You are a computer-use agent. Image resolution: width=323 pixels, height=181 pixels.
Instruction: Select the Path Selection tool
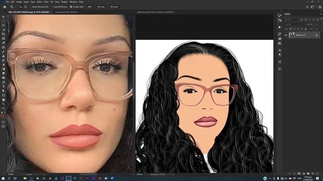pyautogui.click(x=4, y=90)
